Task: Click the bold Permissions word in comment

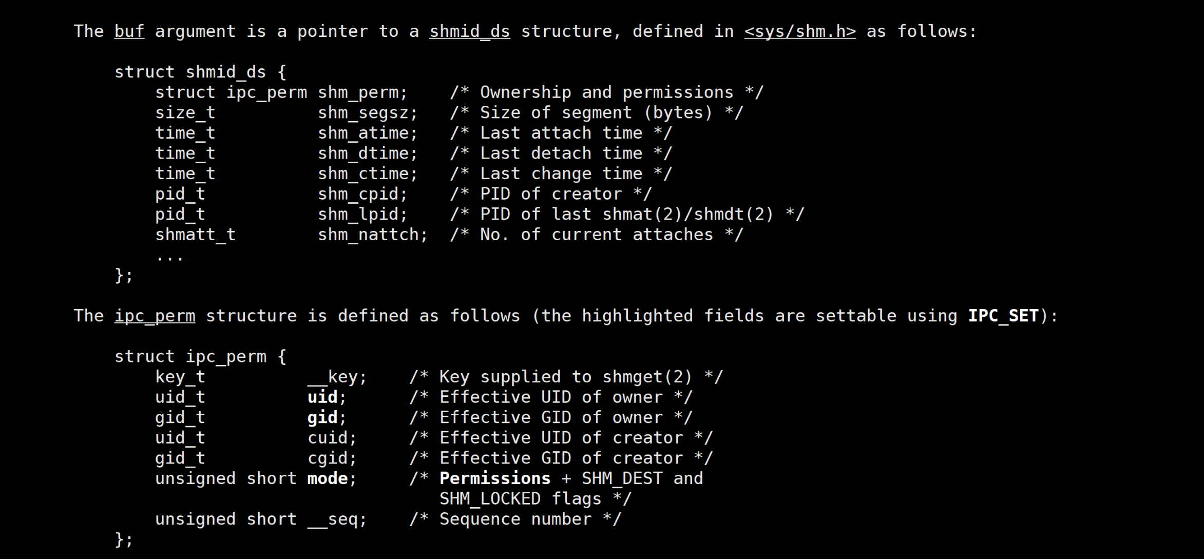Action: point(494,479)
